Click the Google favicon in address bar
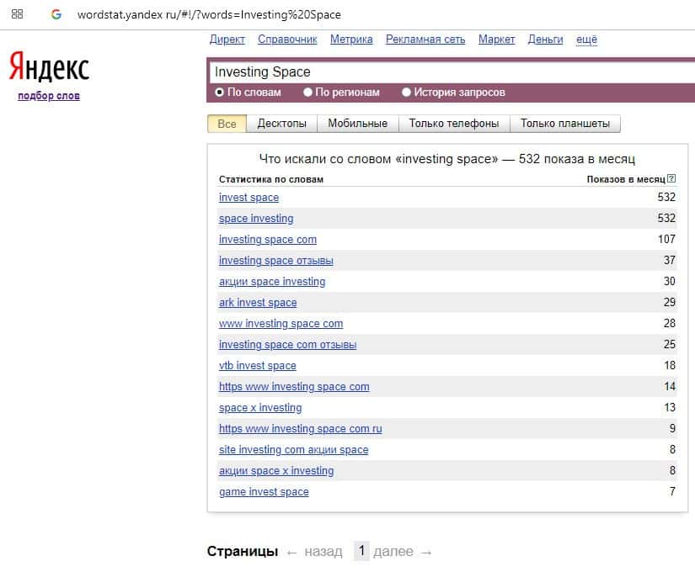Image resolution: width=695 pixels, height=577 pixels. 56,14
